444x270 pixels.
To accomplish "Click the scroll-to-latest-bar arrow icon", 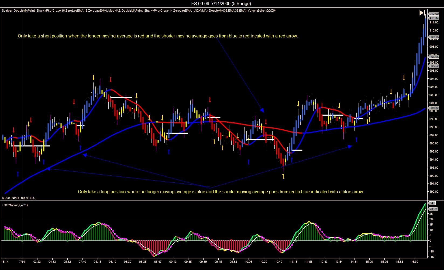I will 422,13.
